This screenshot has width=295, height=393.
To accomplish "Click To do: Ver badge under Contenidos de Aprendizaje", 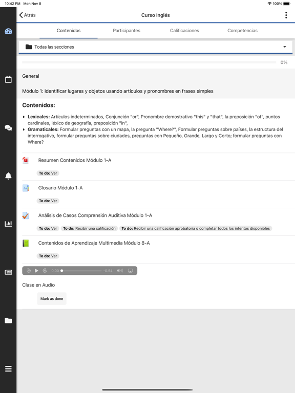I will (x=48, y=256).
